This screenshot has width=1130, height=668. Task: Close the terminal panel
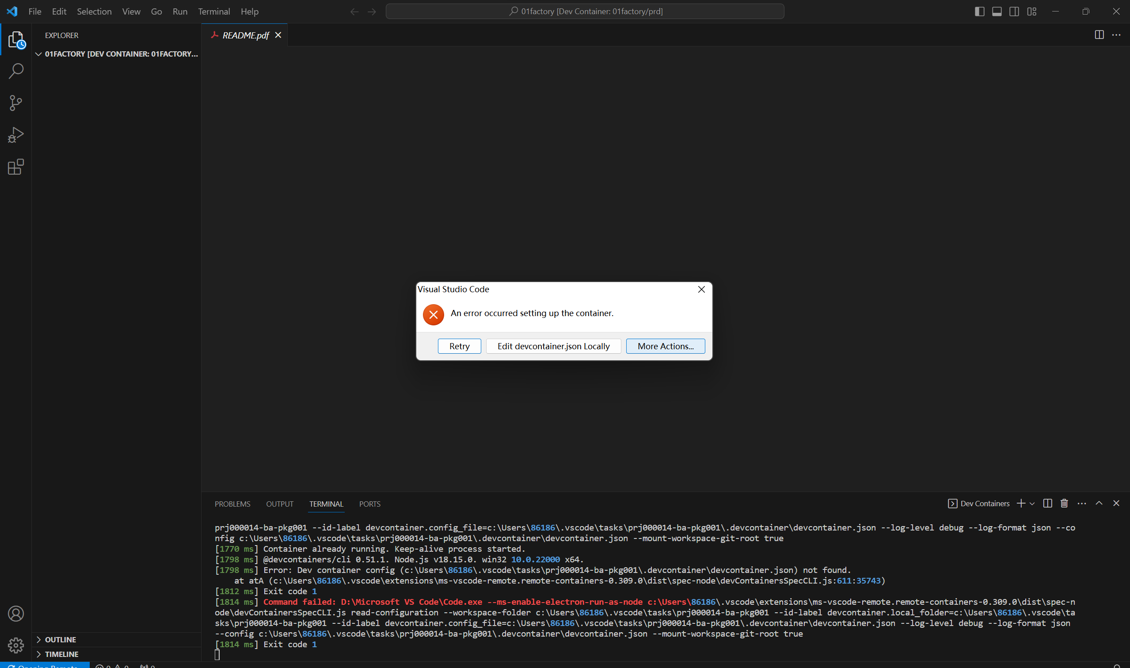1116,503
